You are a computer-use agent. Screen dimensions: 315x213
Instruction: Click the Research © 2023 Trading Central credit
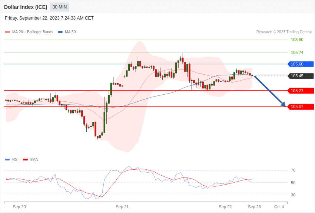(284, 32)
